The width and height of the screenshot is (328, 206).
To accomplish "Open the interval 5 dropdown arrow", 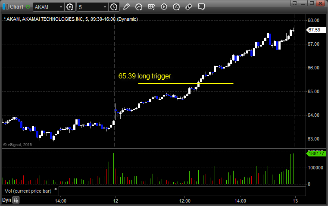I will [105, 7].
